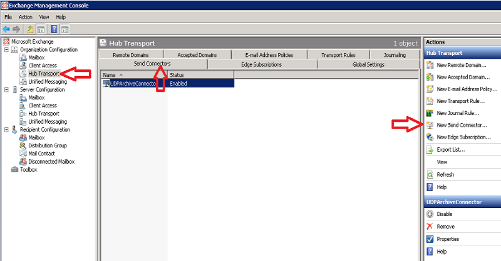501x261 pixels.
Task: Click the Back arrow toolbar icon
Action: pyautogui.click(x=6, y=29)
